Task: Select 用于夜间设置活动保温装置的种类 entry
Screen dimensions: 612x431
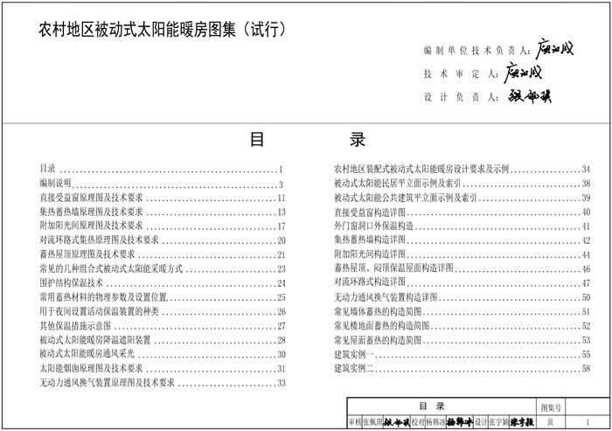Action: tap(163, 311)
